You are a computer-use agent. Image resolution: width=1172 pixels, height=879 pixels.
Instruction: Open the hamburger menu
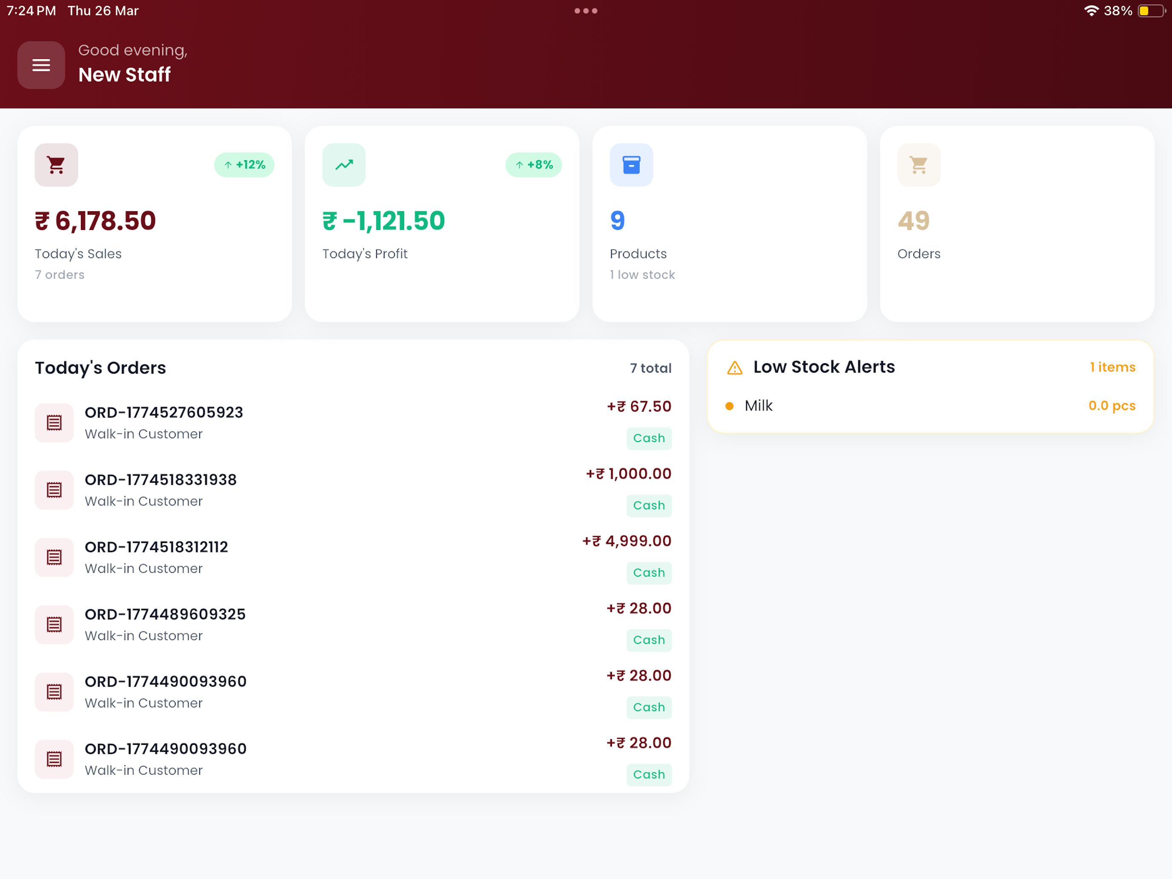coord(41,65)
